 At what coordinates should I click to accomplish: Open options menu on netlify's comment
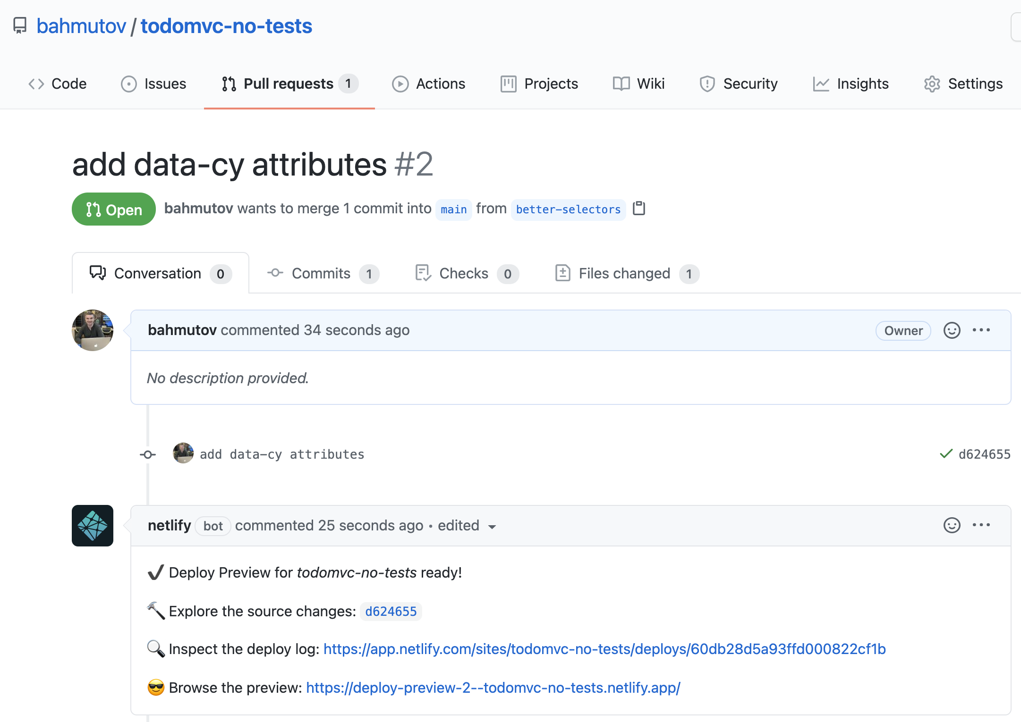(x=981, y=525)
